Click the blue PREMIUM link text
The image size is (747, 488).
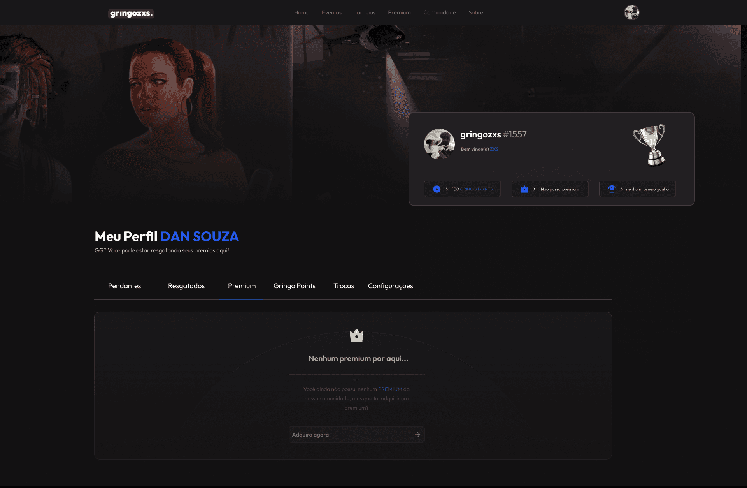coord(390,389)
